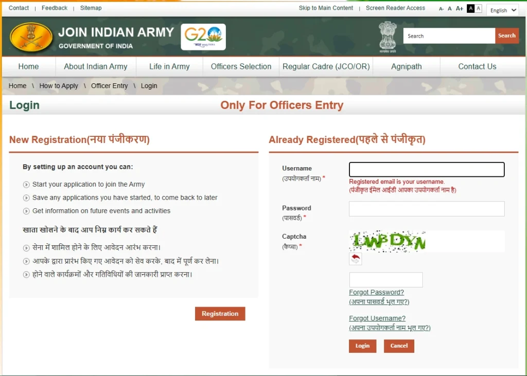Open the Forgot Password link
527x376 pixels.
click(376, 292)
